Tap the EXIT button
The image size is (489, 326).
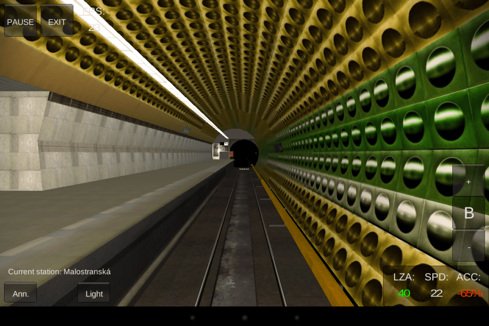57,21
